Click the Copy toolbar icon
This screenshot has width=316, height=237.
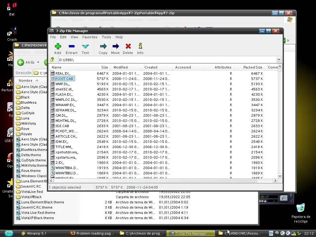point(103,46)
